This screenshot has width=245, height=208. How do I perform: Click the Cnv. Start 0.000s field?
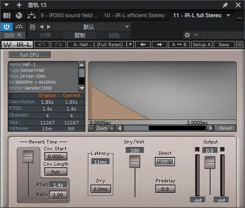55,156
